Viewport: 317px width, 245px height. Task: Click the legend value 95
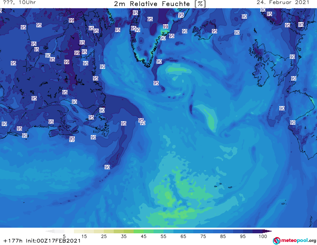click(243, 236)
